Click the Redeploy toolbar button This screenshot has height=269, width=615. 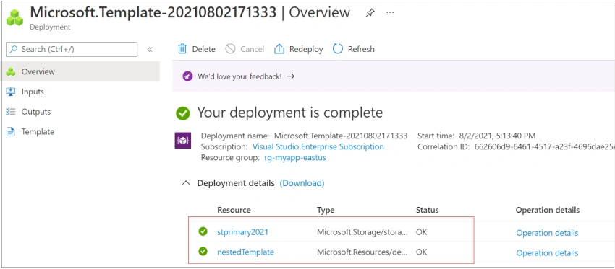(x=299, y=49)
